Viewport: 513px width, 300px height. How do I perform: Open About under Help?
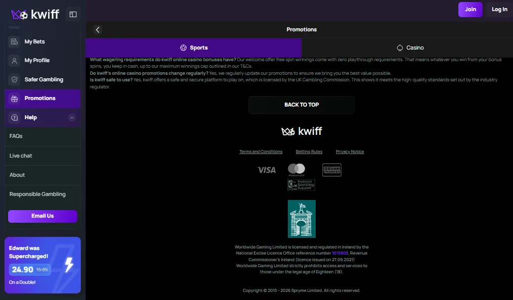43,175
